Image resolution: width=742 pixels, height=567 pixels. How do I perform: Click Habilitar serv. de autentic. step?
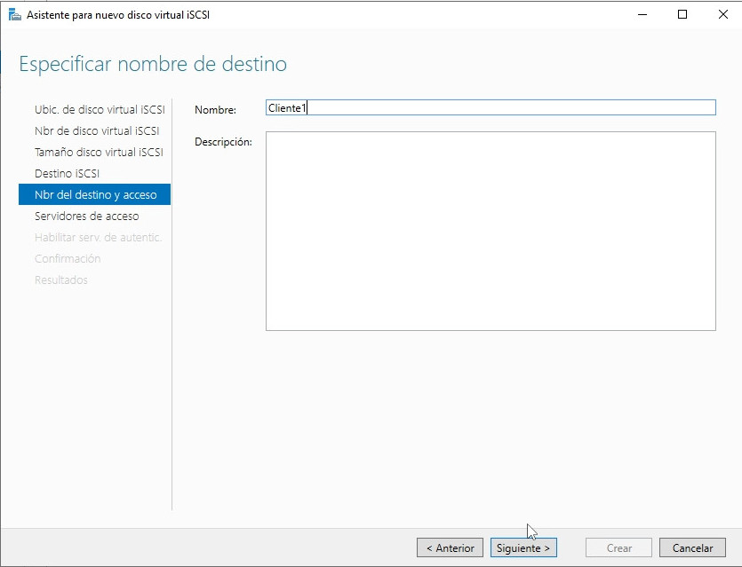[98, 238]
